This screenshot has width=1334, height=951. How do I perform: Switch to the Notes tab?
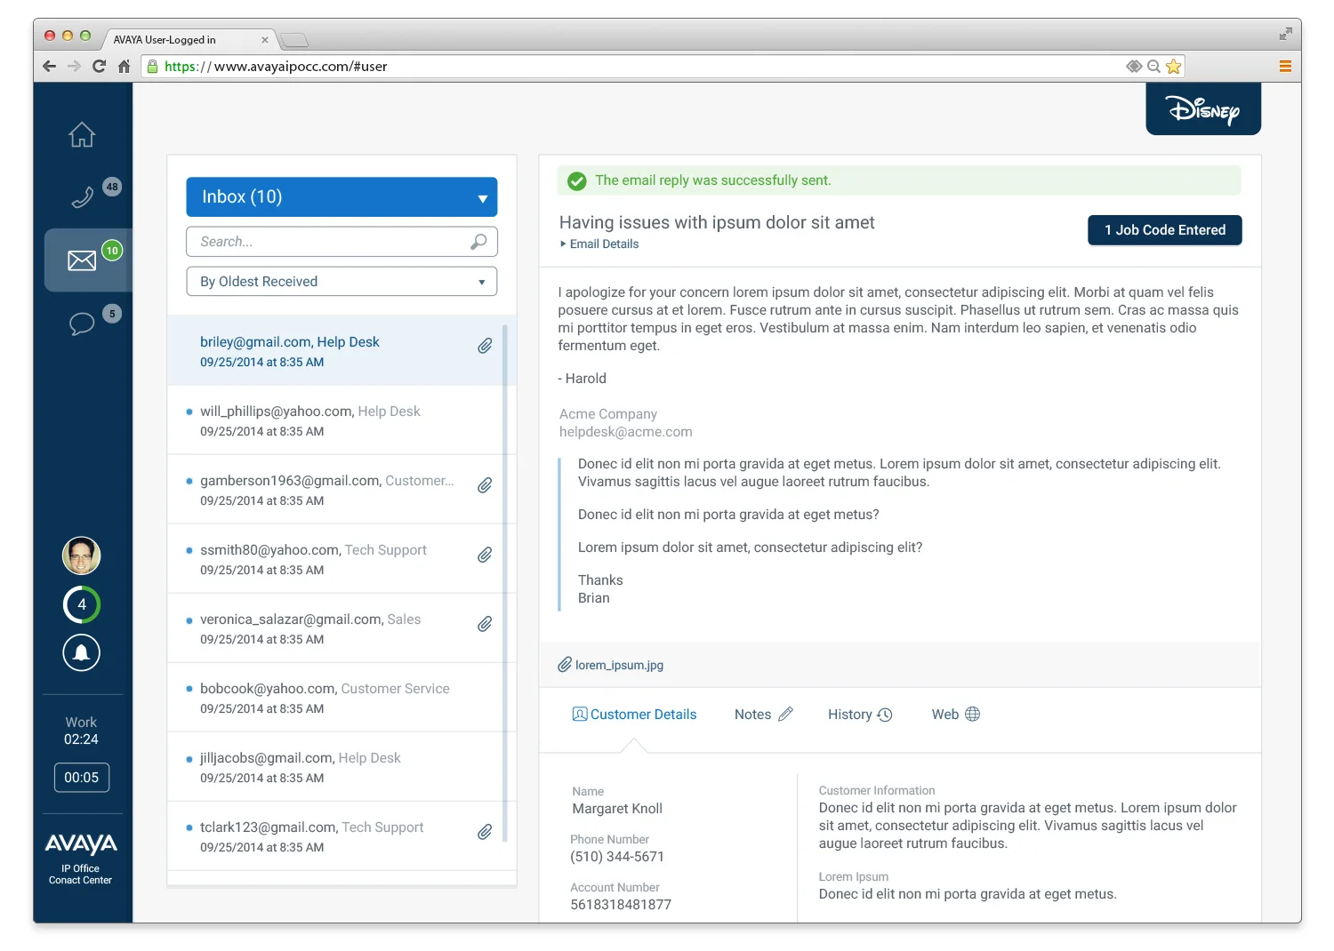[x=763, y=715]
